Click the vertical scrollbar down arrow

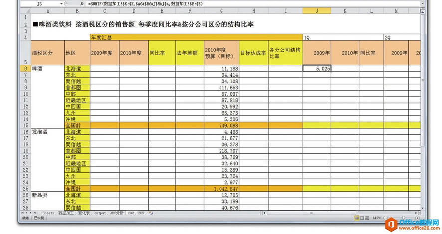coord(422,208)
